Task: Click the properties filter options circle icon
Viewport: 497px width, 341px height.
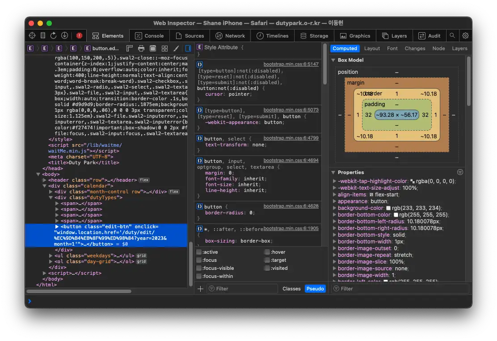Action: (x=460, y=172)
